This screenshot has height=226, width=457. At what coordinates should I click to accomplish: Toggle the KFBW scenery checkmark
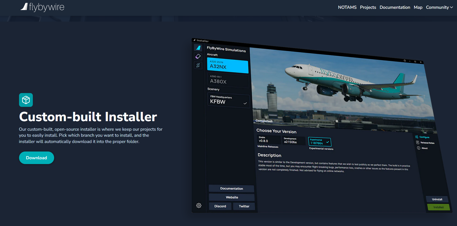(245, 103)
